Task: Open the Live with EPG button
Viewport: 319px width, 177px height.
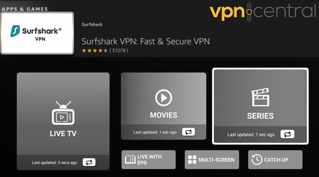Action: (149, 160)
